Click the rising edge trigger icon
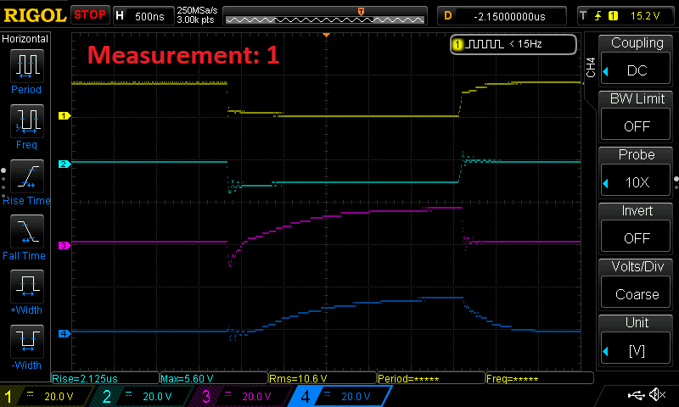 pyautogui.click(x=598, y=16)
